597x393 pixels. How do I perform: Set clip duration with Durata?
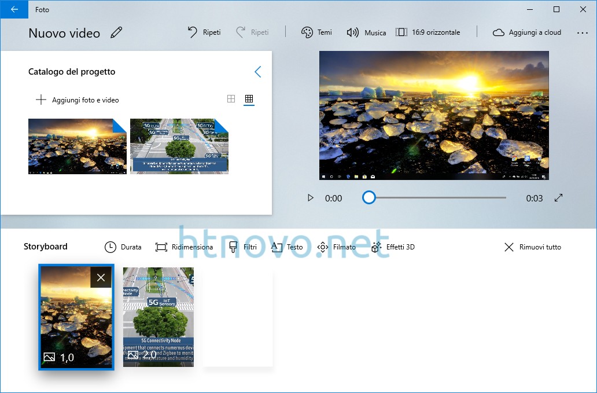(123, 247)
